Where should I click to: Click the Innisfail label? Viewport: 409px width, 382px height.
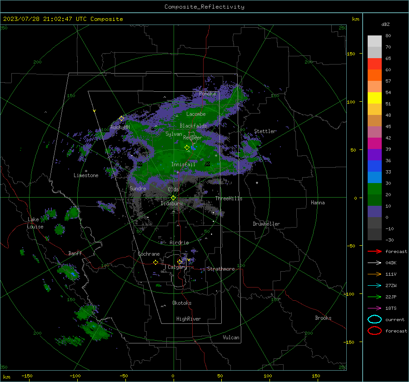183,164
